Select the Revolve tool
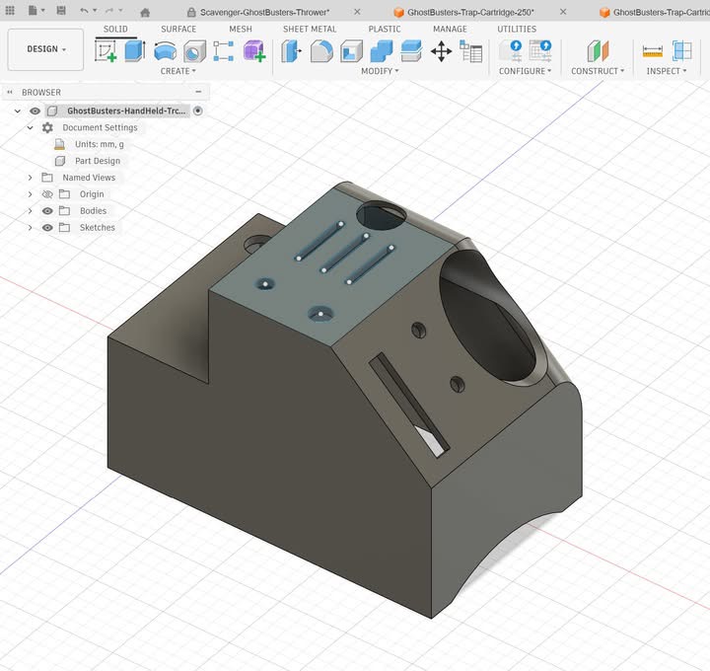The width and height of the screenshot is (710, 671). coord(165,51)
